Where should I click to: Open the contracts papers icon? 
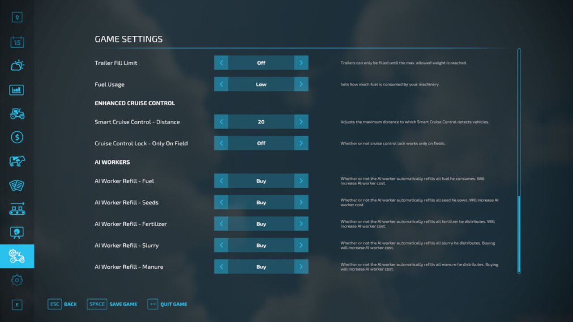[17, 185]
